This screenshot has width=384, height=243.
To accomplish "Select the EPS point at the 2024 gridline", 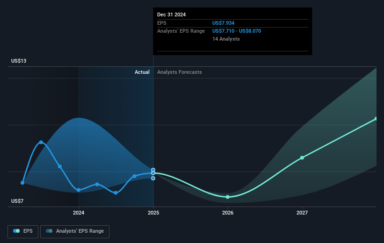I will 79,190.
